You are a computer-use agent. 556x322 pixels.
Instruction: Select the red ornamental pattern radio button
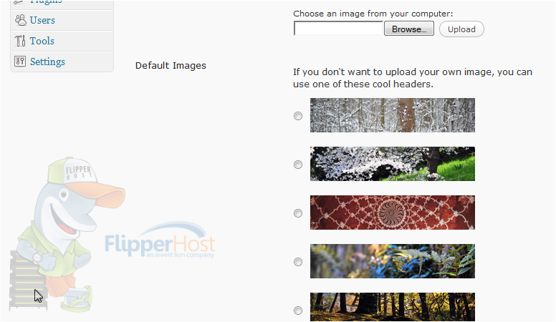pyautogui.click(x=298, y=213)
